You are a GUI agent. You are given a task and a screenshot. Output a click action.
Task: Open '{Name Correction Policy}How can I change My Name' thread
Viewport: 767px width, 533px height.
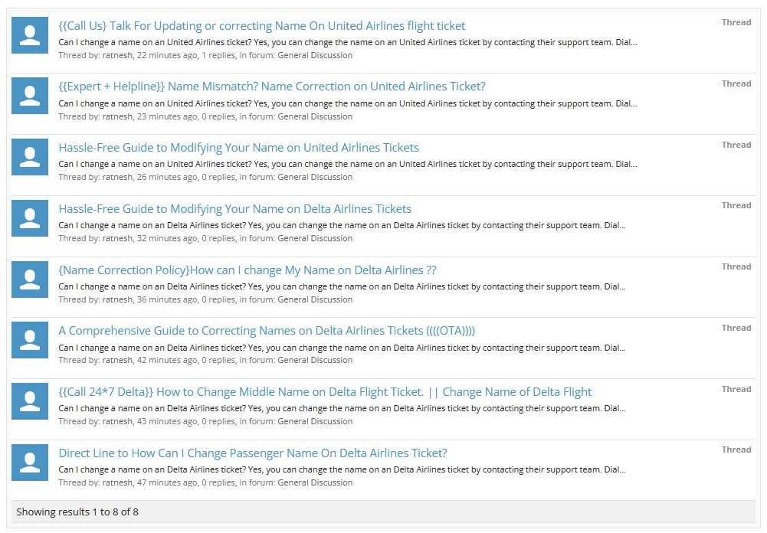(247, 270)
